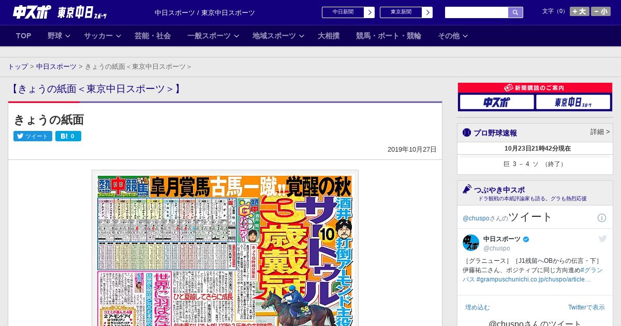Click the Twitterで表示 link
Viewport: 621px width, 326px height.
click(x=586, y=307)
